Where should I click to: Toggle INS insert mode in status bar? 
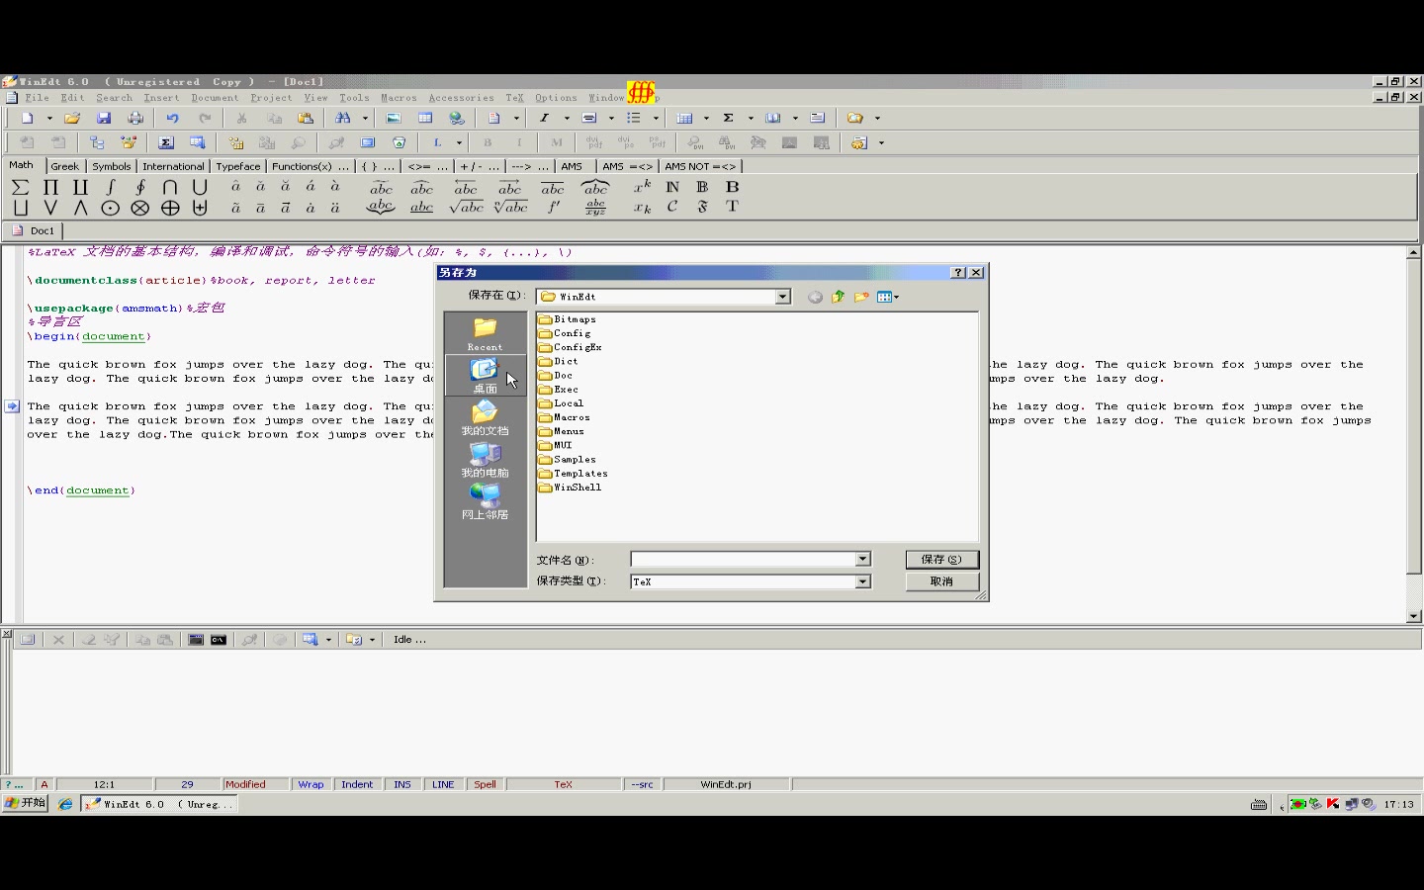coord(402,784)
